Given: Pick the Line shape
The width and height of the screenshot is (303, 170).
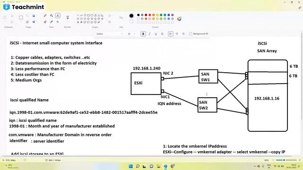Looking at the screenshot, I should pyautogui.click(x=78, y=15).
